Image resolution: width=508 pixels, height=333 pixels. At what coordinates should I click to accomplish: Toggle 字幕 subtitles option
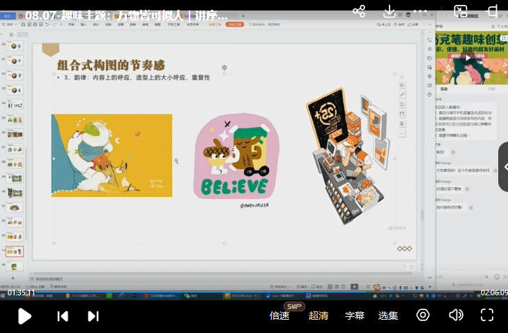[x=355, y=316]
